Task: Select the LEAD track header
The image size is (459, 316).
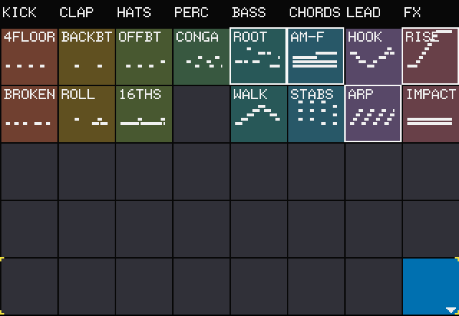Action: click(x=364, y=13)
